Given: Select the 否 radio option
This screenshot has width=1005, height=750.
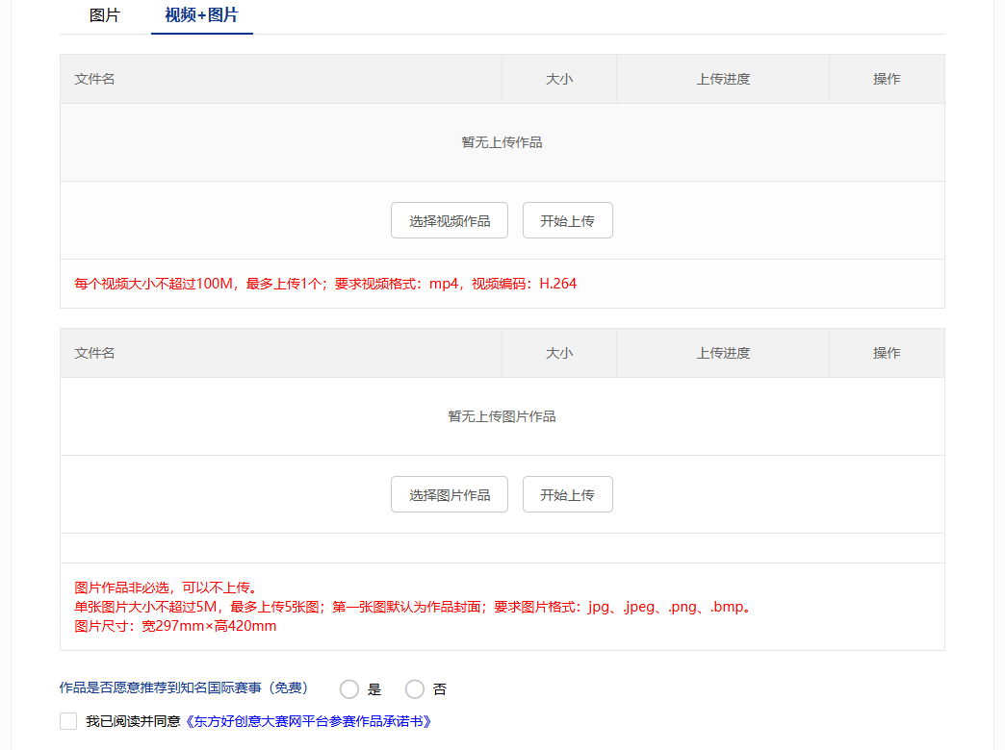Looking at the screenshot, I should (x=415, y=688).
